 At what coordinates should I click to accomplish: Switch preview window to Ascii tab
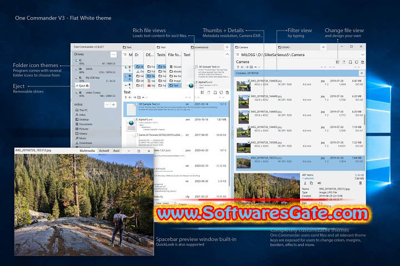click(x=116, y=151)
